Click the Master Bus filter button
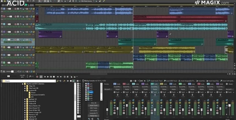236x120 pixels. coord(94,116)
